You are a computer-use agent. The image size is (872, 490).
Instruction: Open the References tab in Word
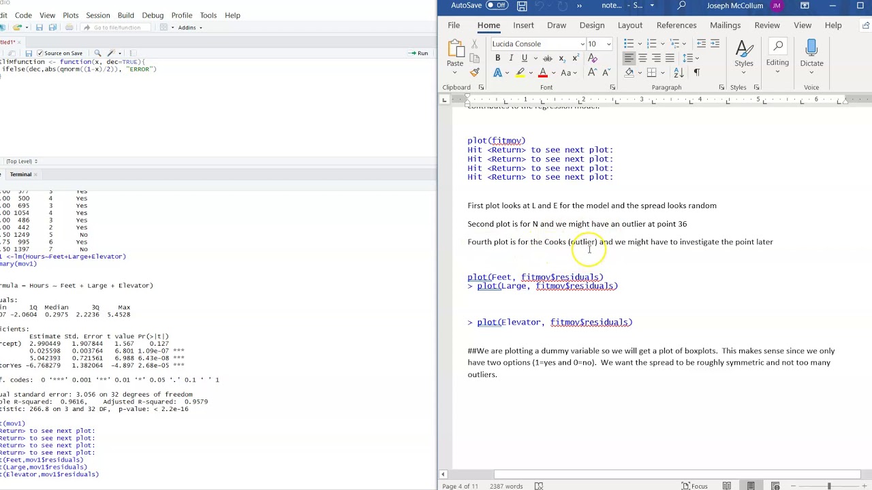[x=676, y=25]
